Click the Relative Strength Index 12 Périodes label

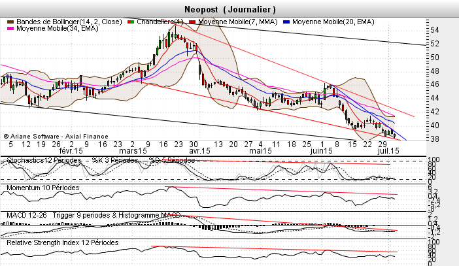[63, 243]
